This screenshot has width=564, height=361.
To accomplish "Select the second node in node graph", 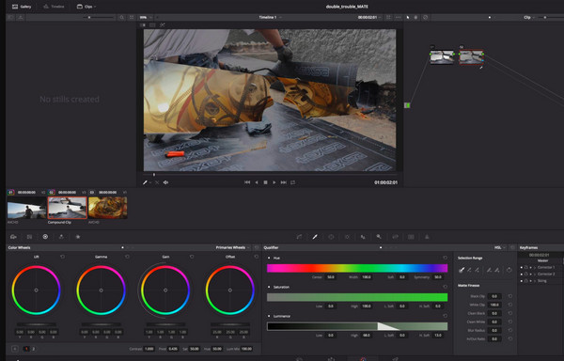I will point(471,56).
